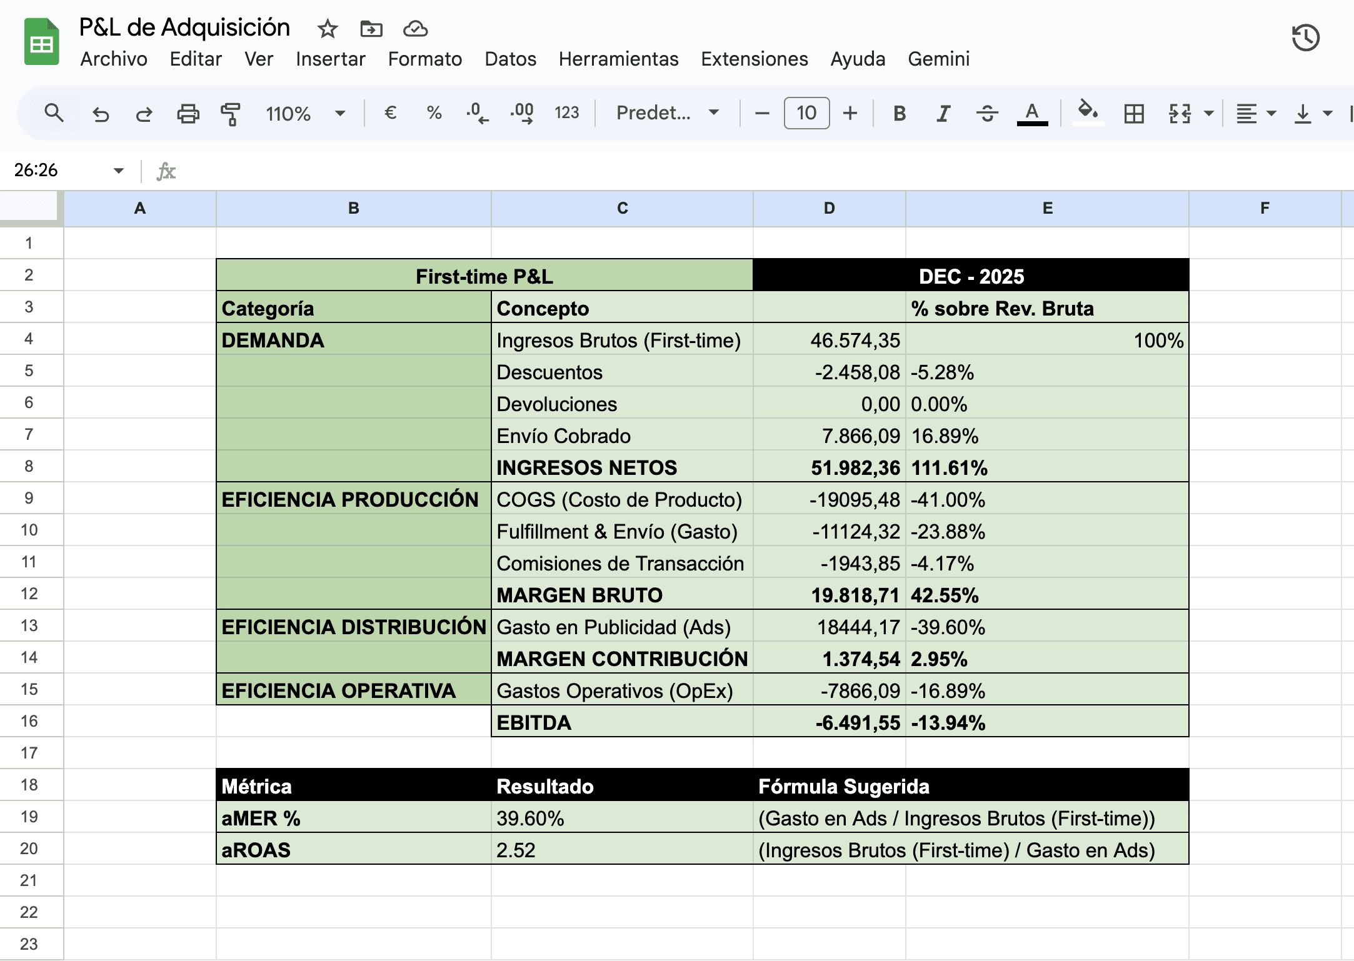Image resolution: width=1354 pixels, height=961 pixels.
Task: Click the move to folder icon
Action: pyautogui.click(x=371, y=29)
